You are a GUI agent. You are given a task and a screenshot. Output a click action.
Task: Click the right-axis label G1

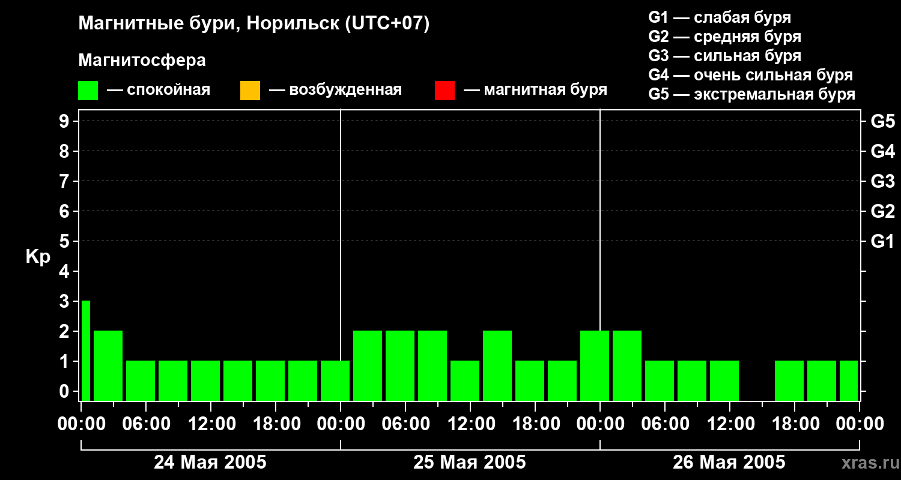tap(883, 241)
